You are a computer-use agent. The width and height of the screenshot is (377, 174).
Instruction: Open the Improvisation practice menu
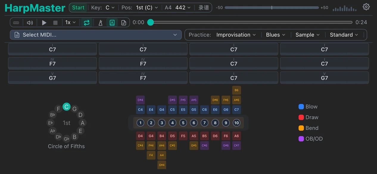pos(236,35)
